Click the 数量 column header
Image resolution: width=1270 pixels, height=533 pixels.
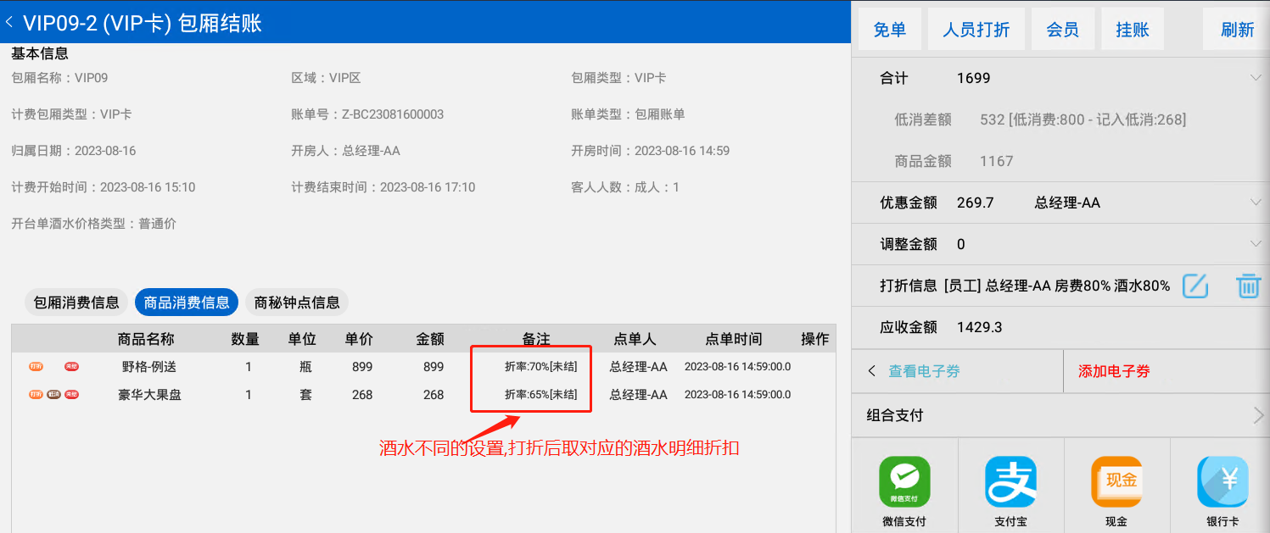(245, 339)
